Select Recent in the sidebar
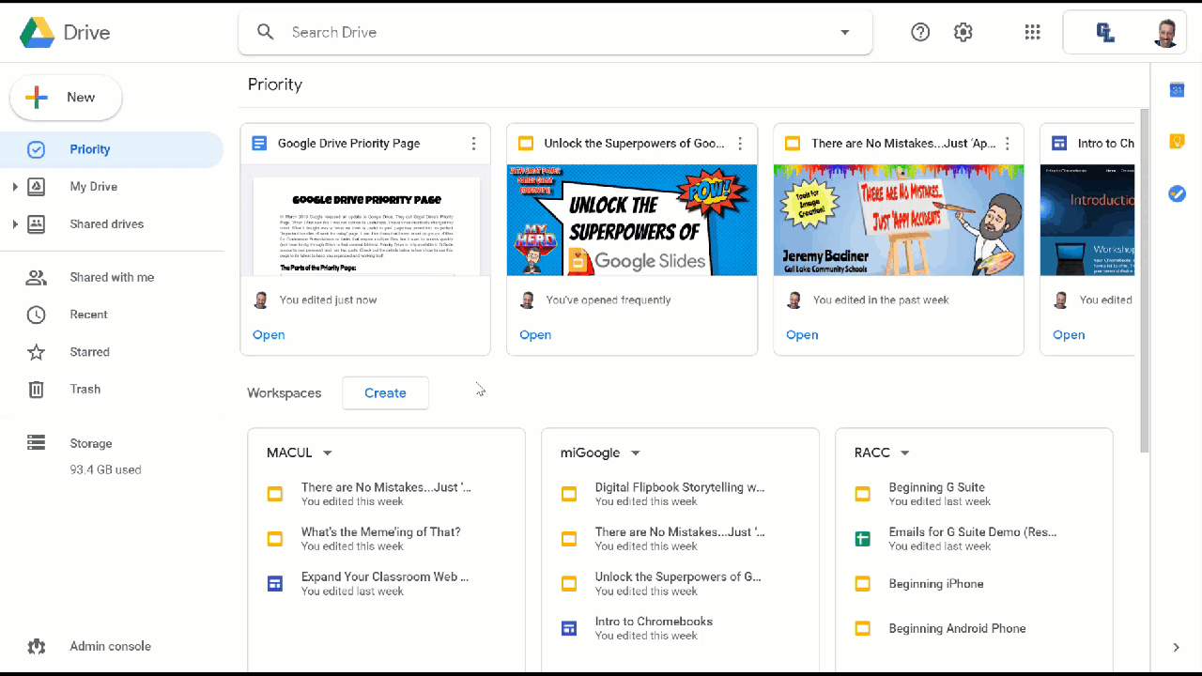1202x676 pixels. click(112, 315)
